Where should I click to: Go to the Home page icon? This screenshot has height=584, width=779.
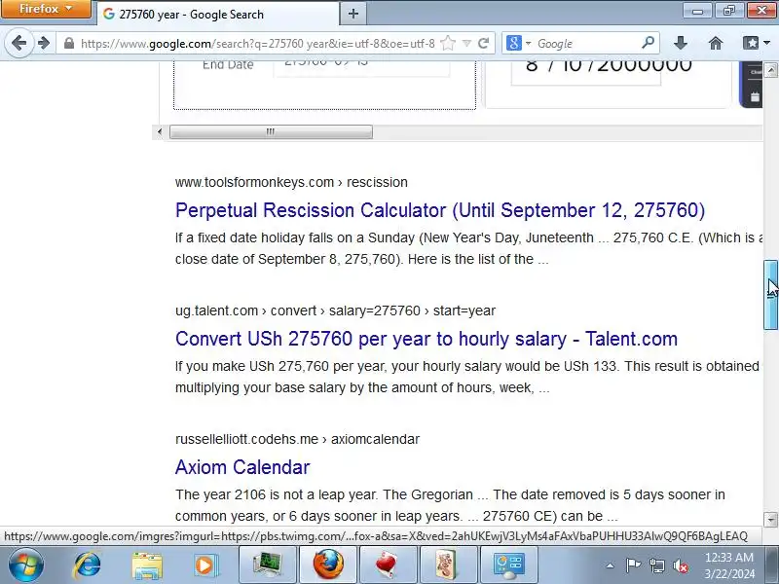coord(716,43)
